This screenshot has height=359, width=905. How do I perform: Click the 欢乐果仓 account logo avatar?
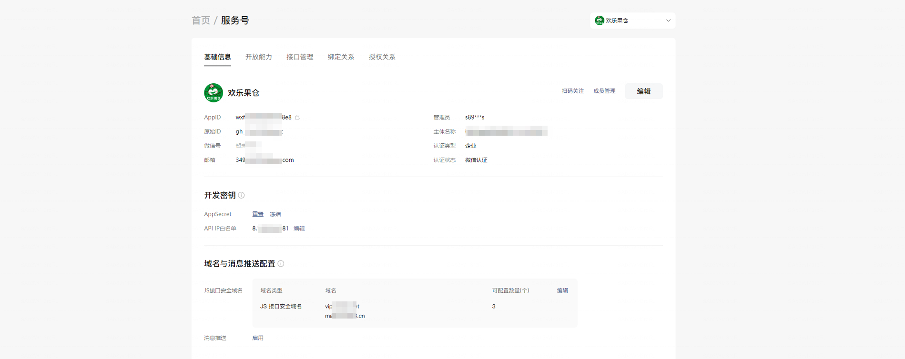(214, 93)
